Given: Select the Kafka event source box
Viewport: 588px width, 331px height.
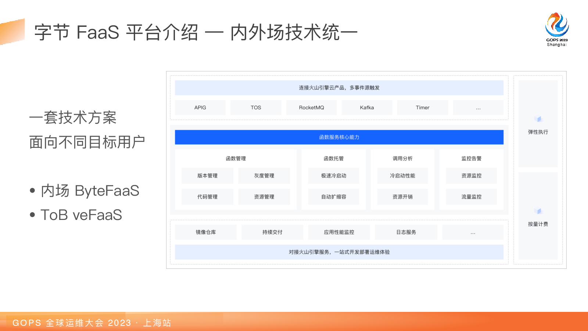Looking at the screenshot, I should pos(367,107).
